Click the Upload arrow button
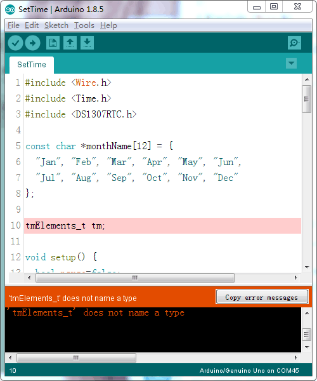Image resolution: width=317 pixels, height=381 pixels. point(33,43)
